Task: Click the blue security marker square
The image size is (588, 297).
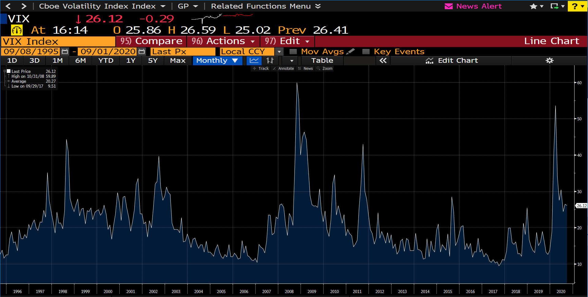Action: pos(4,19)
